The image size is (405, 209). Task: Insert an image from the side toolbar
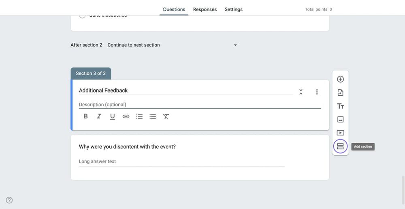[340, 119]
